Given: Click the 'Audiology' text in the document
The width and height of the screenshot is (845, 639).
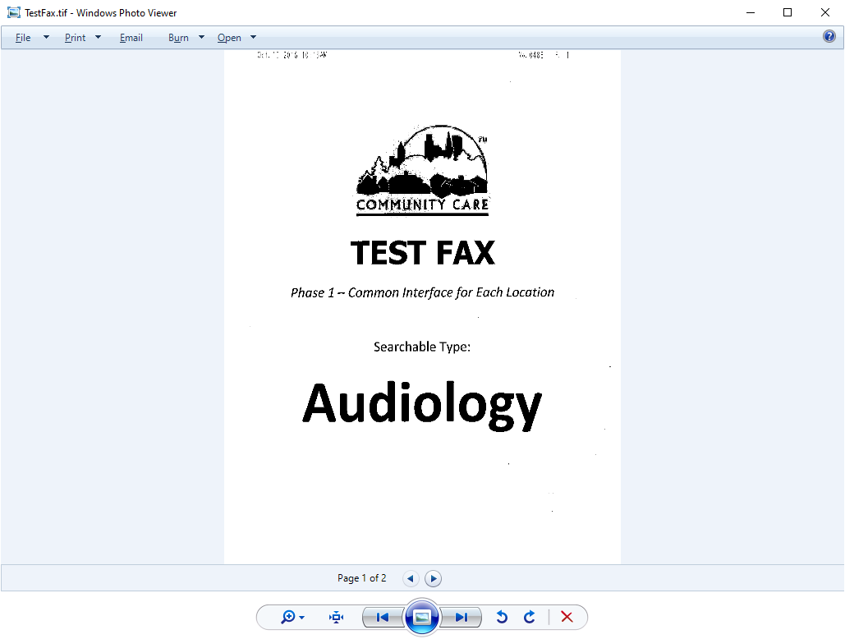Looking at the screenshot, I should (x=422, y=405).
